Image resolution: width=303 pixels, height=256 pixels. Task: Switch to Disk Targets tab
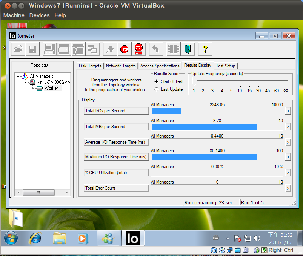pyautogui.click(x=90, y=66)
